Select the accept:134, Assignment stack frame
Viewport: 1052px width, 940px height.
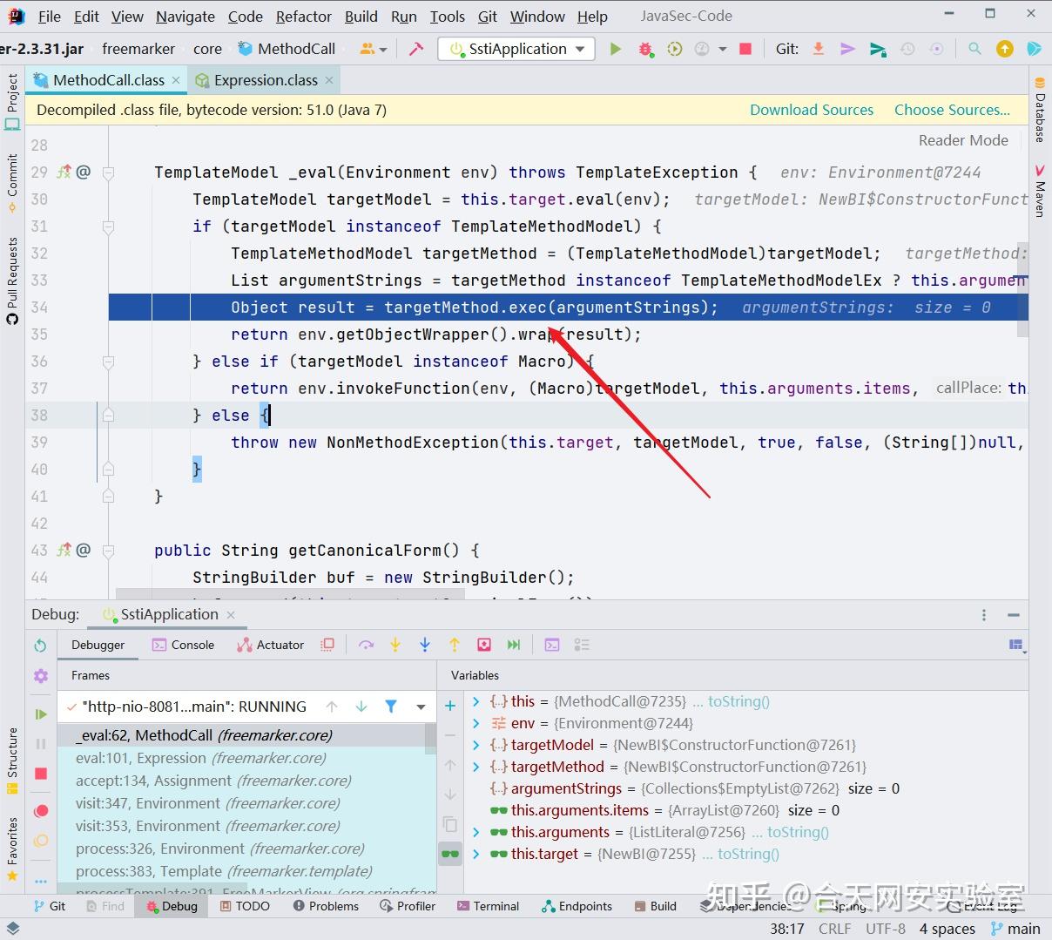213,781
